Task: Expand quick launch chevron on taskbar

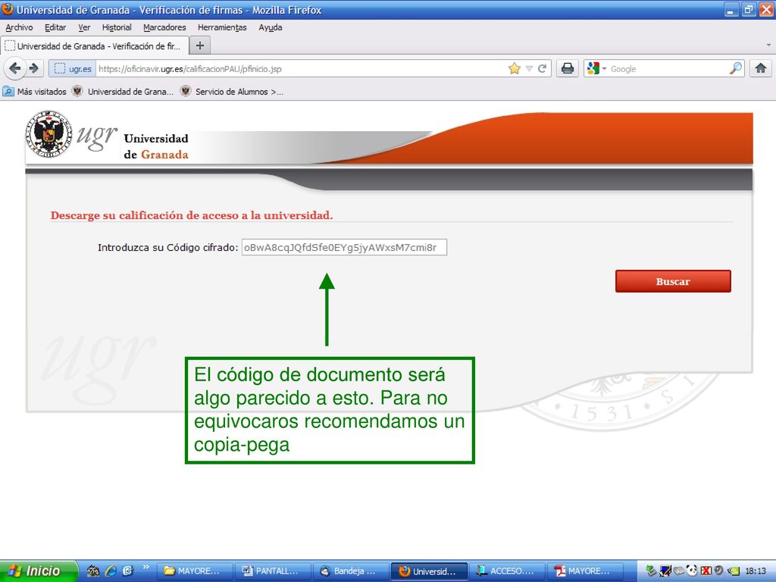Action: [146, 567]
